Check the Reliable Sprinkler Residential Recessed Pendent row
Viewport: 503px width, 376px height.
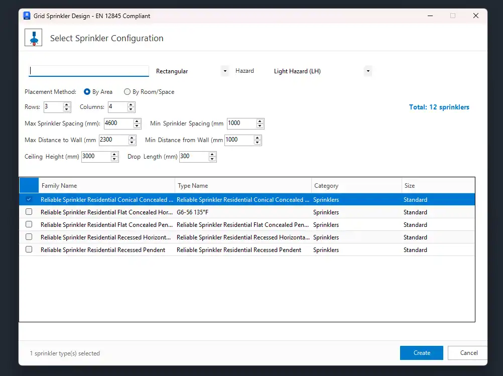[29, 249]
